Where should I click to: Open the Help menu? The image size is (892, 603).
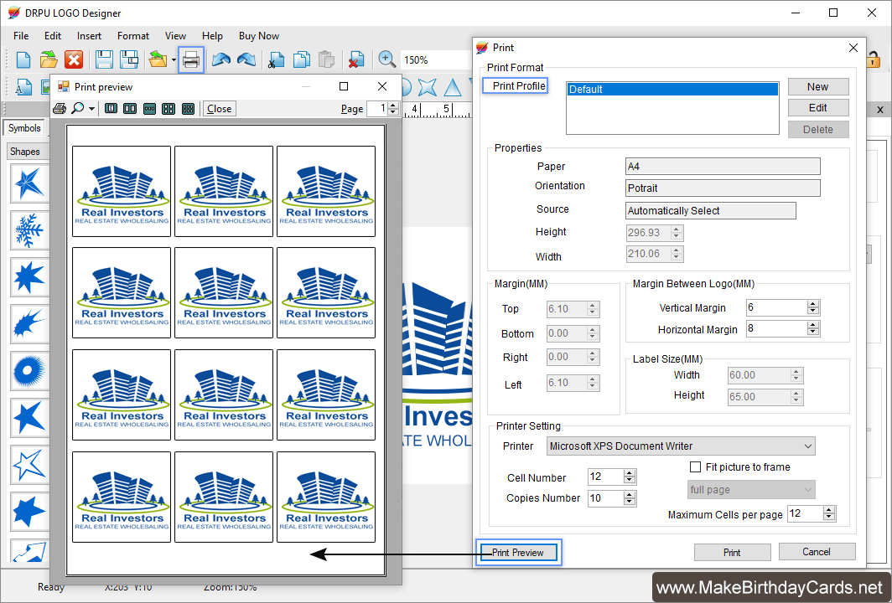point(212,36)
